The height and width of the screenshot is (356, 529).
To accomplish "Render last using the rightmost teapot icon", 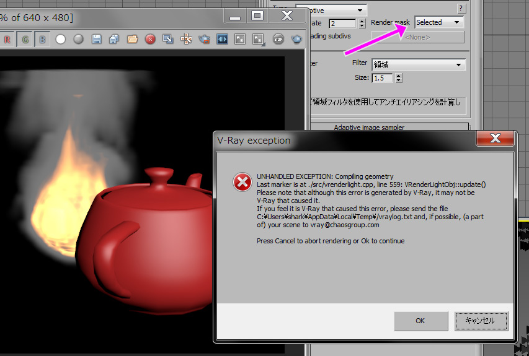I will click(x=296, y=39).
